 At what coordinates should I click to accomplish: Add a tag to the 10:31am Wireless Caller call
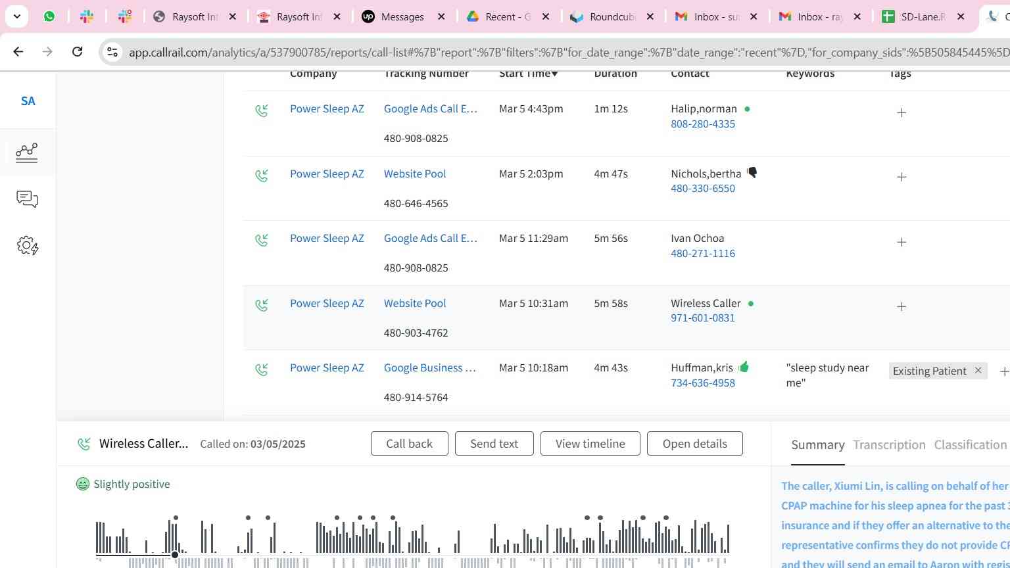(902, 306)
